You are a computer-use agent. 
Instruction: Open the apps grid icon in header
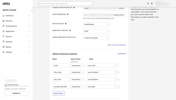(152, 4)
